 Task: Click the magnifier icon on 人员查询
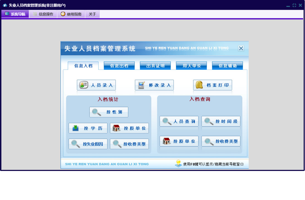[x=167, y=121]
